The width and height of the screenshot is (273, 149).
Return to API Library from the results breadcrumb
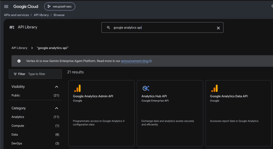19,48
